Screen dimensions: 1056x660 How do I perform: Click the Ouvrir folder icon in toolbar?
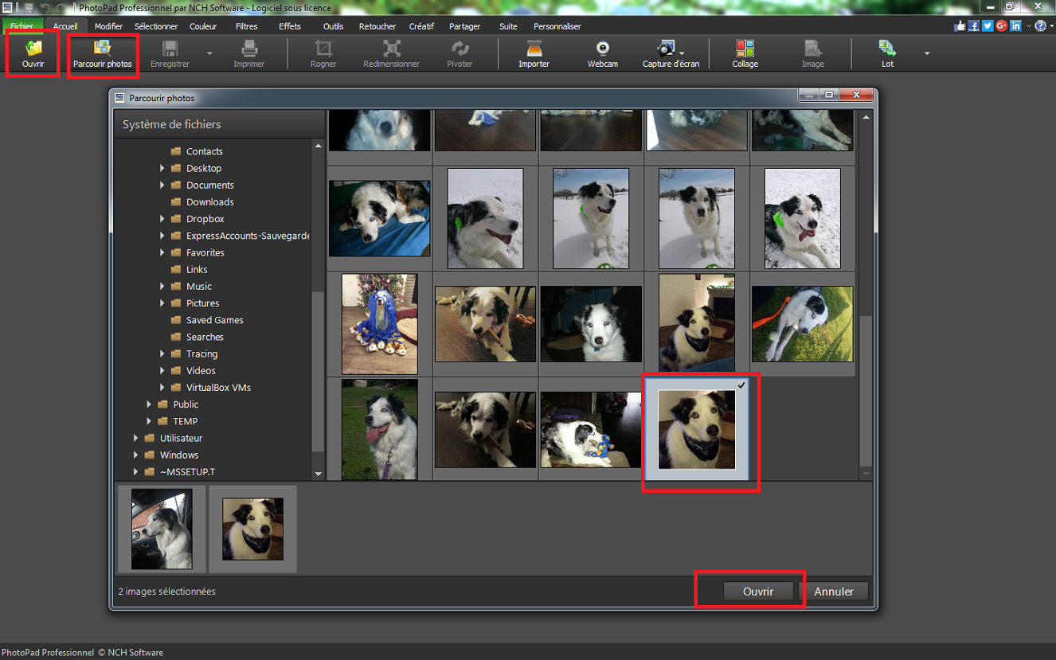click(x=33, y=48)
